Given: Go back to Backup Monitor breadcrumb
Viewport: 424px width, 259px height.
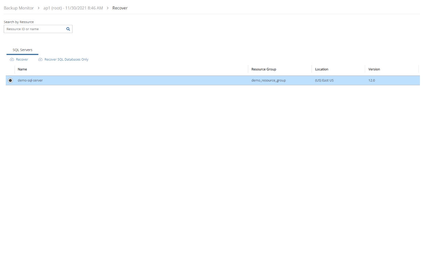Looking at the screenshot, I should click(x=19, y=8).
